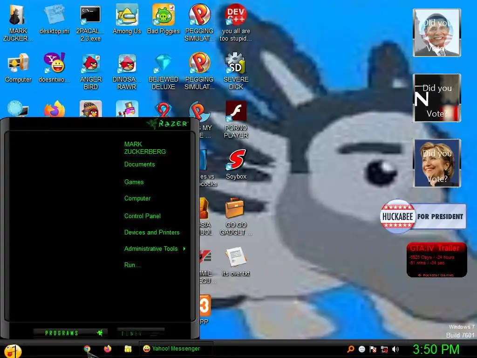Open the DEV C++ 'you all are too stupid' icon
The image size is (477, 358).
(236, 23)
